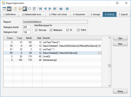Viewport: 131px width, 97px height.
Task: Click the X pos column header
Action: (x=8, y=38)
